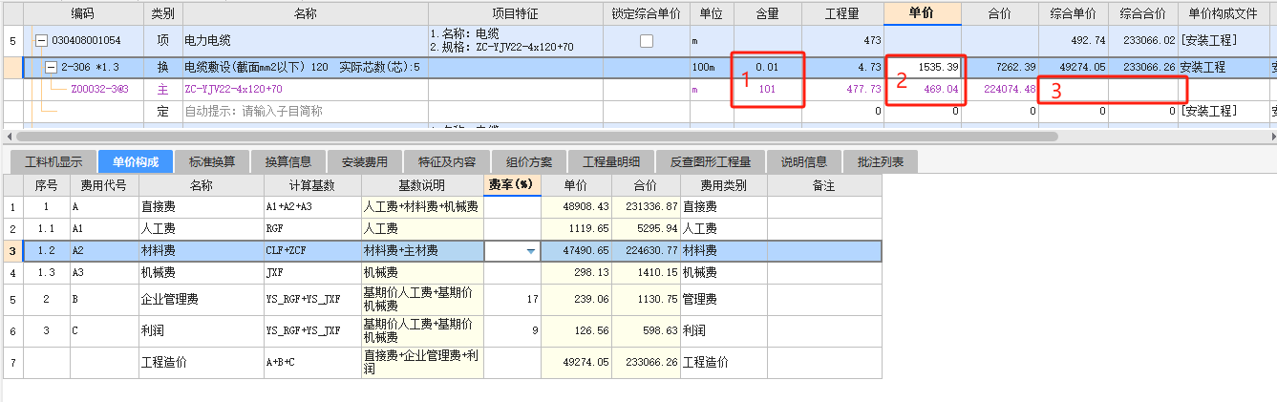This screenshot has height=402, width=1277.
Task: Click the 综合单价 column header
Action: pos(1073,13)
